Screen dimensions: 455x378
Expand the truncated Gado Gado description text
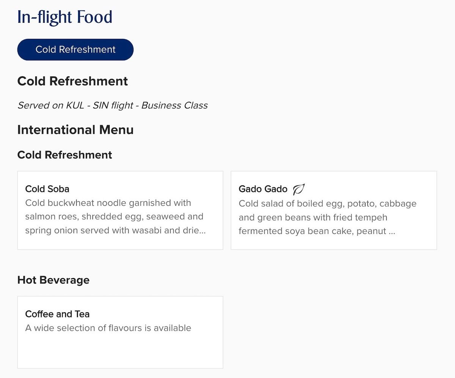point(317,231)
